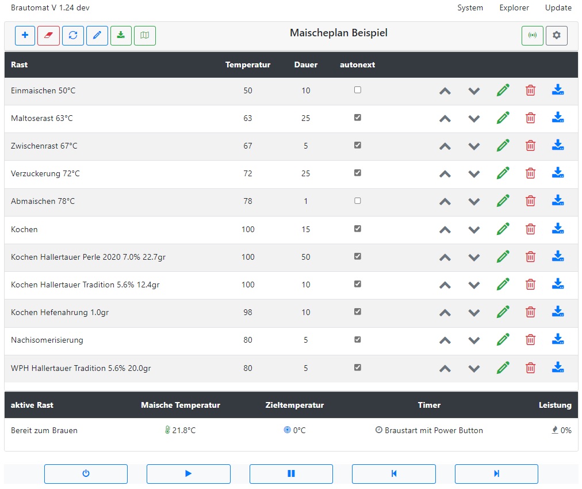Open settings with the gear icon
Image resolution: width=582 pixels, height=489 pixels.
click(556, 36)
